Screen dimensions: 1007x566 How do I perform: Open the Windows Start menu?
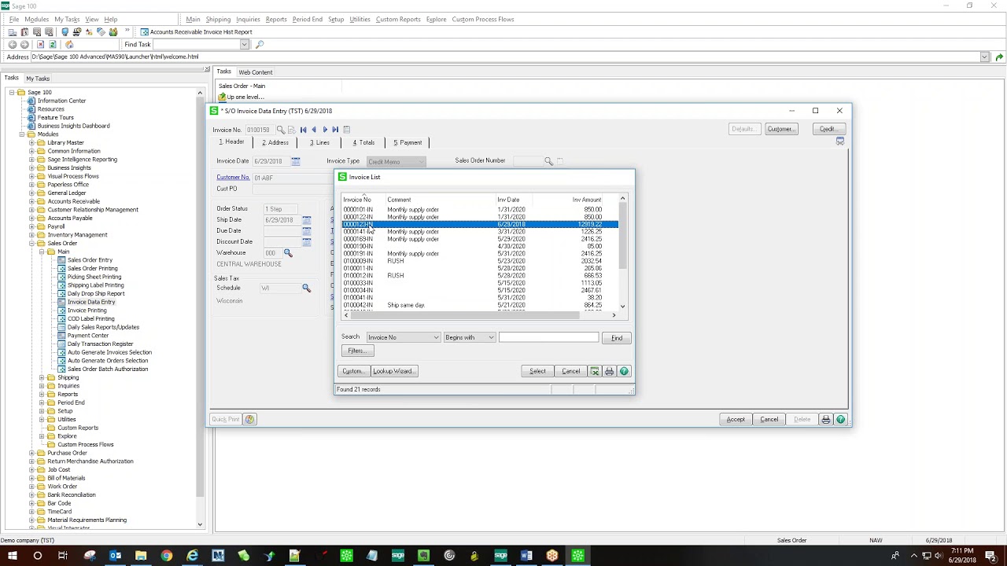[x=13, y=556]
